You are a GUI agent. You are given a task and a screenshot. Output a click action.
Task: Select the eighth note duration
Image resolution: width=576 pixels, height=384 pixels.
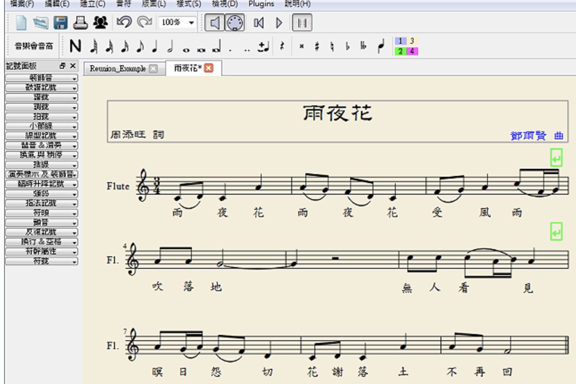point(140,46)
